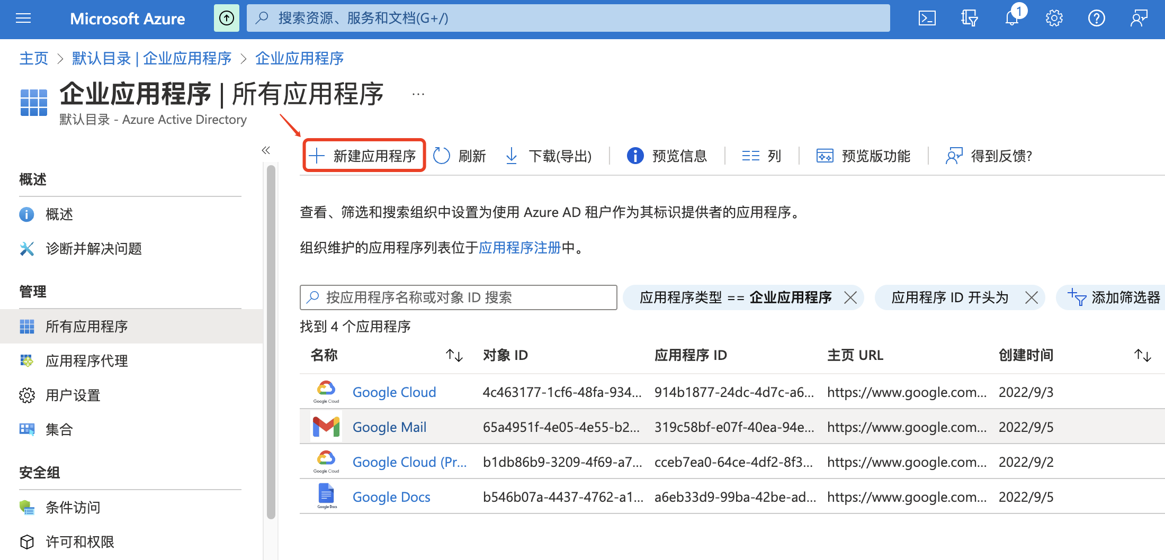Viewport: 1165px width, 560px height.
Task: Click the Gmail logo icon in Google Mail row
Action: click(x=326, y=427)
